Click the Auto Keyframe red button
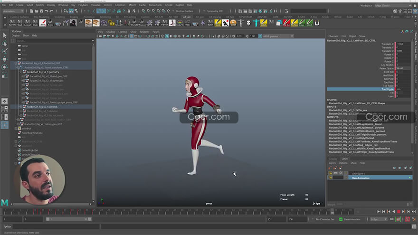 pyautogui.click(x=408, y=219)
